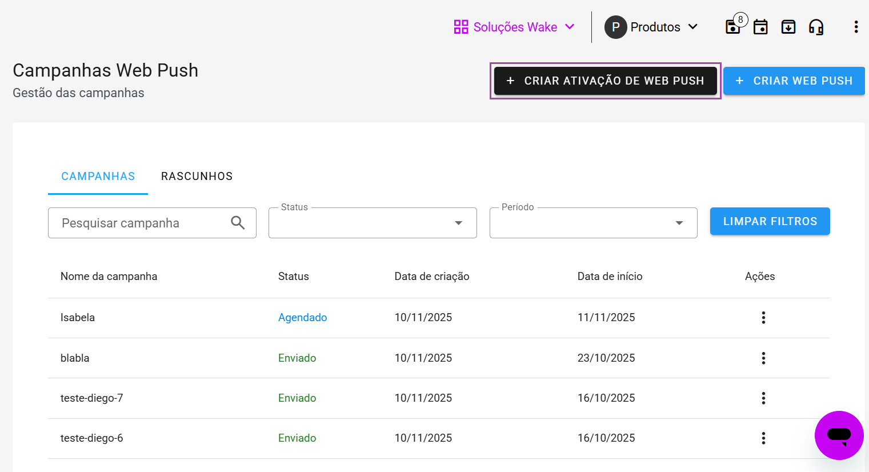869x472 pixels.
Task: Open the notifications icon with badge 8
Action: click(x=732, y=27)
